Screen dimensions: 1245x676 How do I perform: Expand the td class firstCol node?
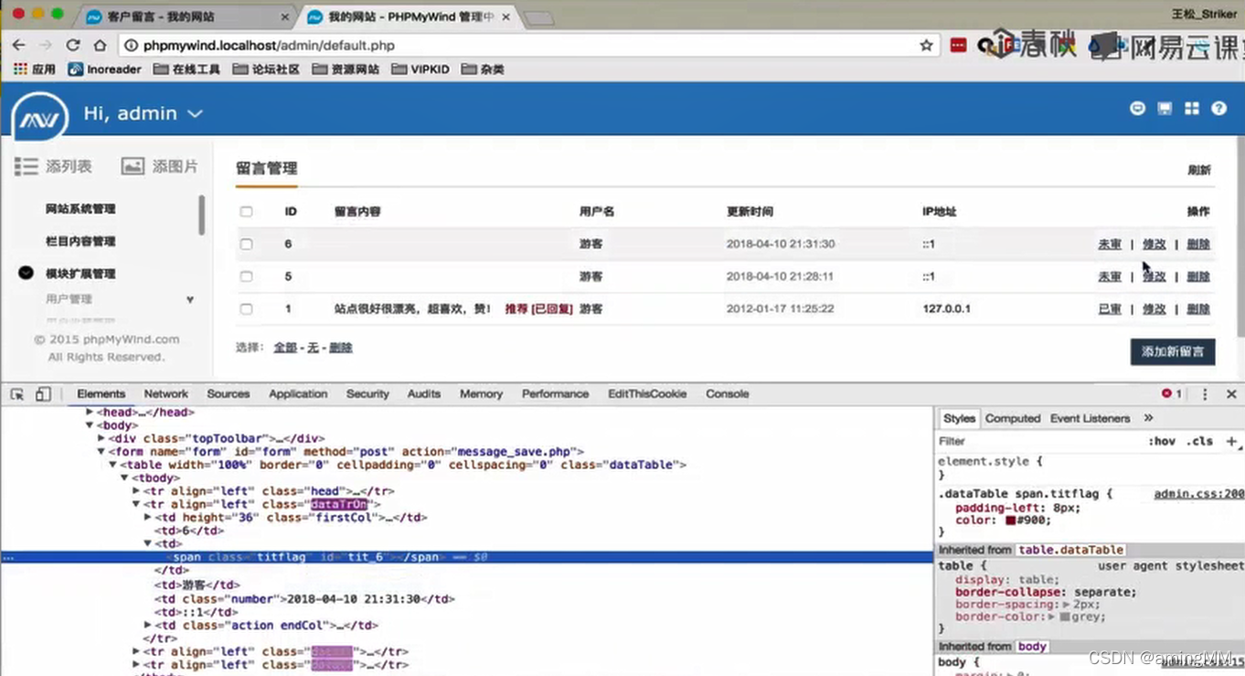click(x=148, y=518)
